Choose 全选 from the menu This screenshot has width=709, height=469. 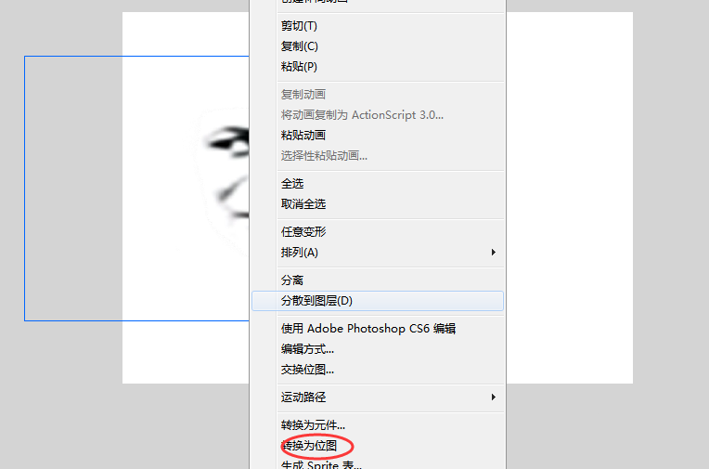coord(378,184)
